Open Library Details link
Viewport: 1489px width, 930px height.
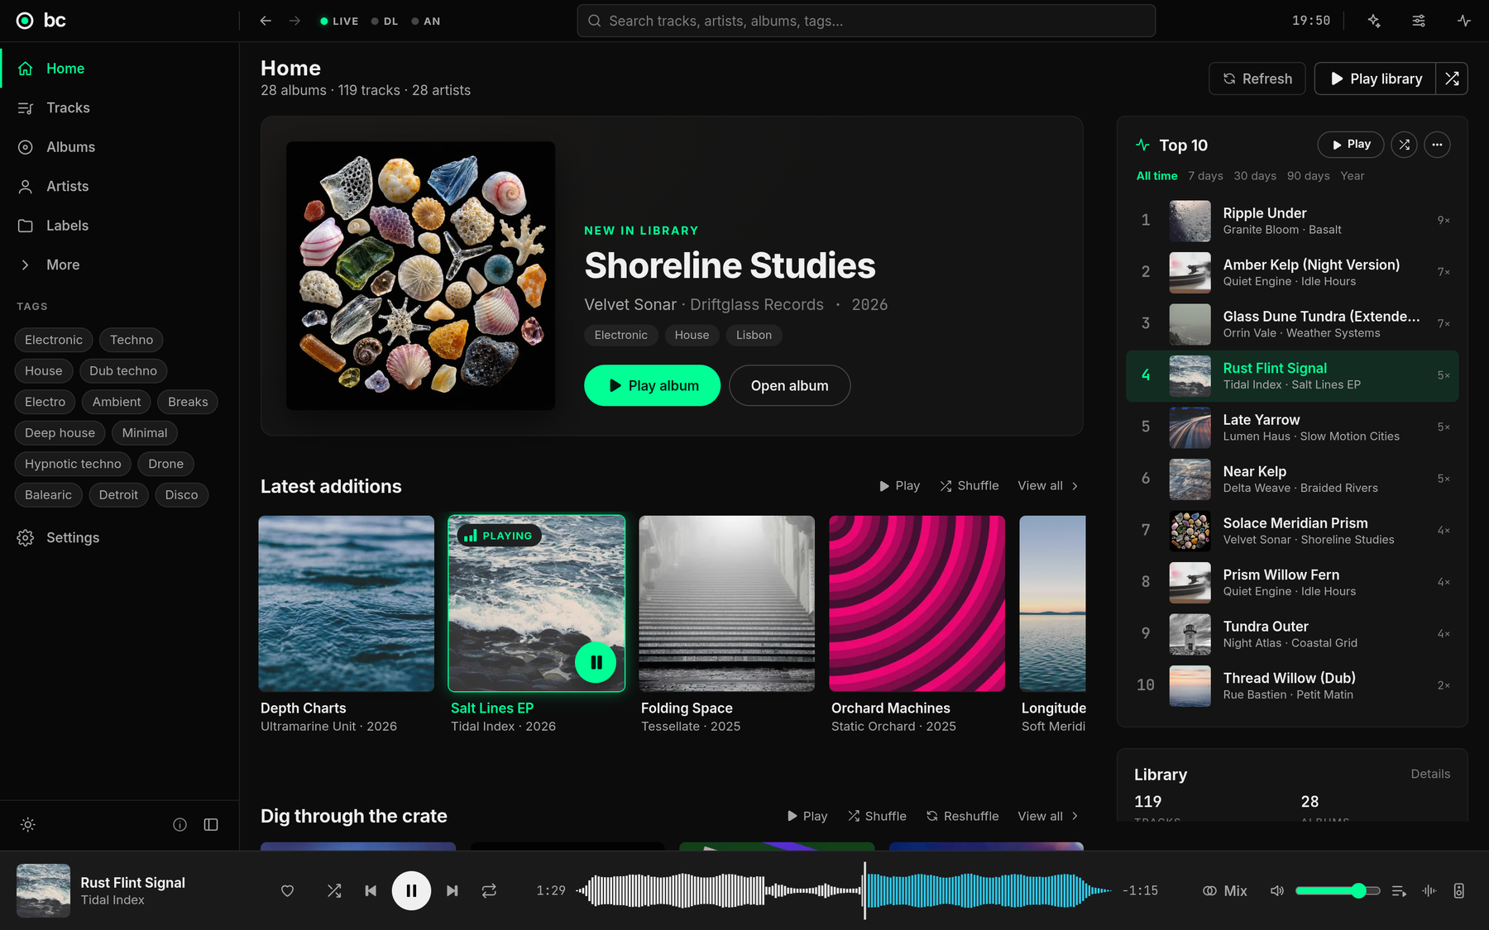pyautogui.click(x=1430, y=774)
